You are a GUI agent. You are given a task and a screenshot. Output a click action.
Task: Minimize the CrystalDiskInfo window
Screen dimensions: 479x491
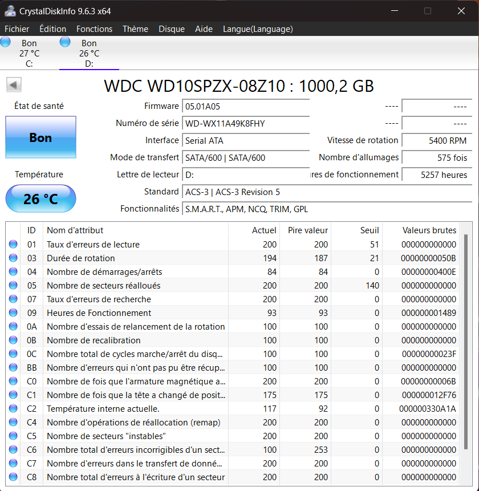pyautogui.click(x=395, y=11)
